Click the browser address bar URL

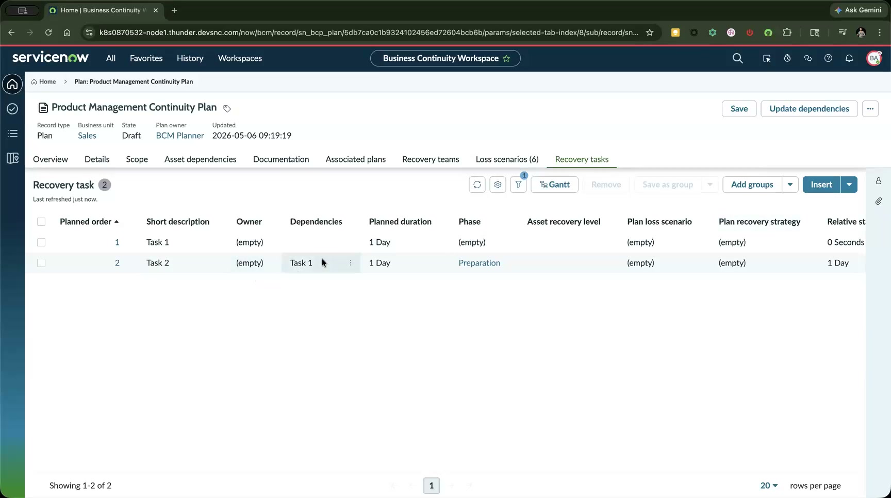(369, 32)
